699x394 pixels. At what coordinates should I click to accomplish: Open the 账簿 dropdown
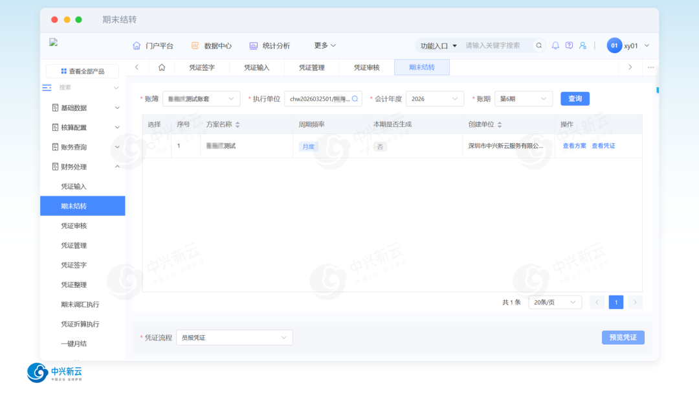pos(201,98)
